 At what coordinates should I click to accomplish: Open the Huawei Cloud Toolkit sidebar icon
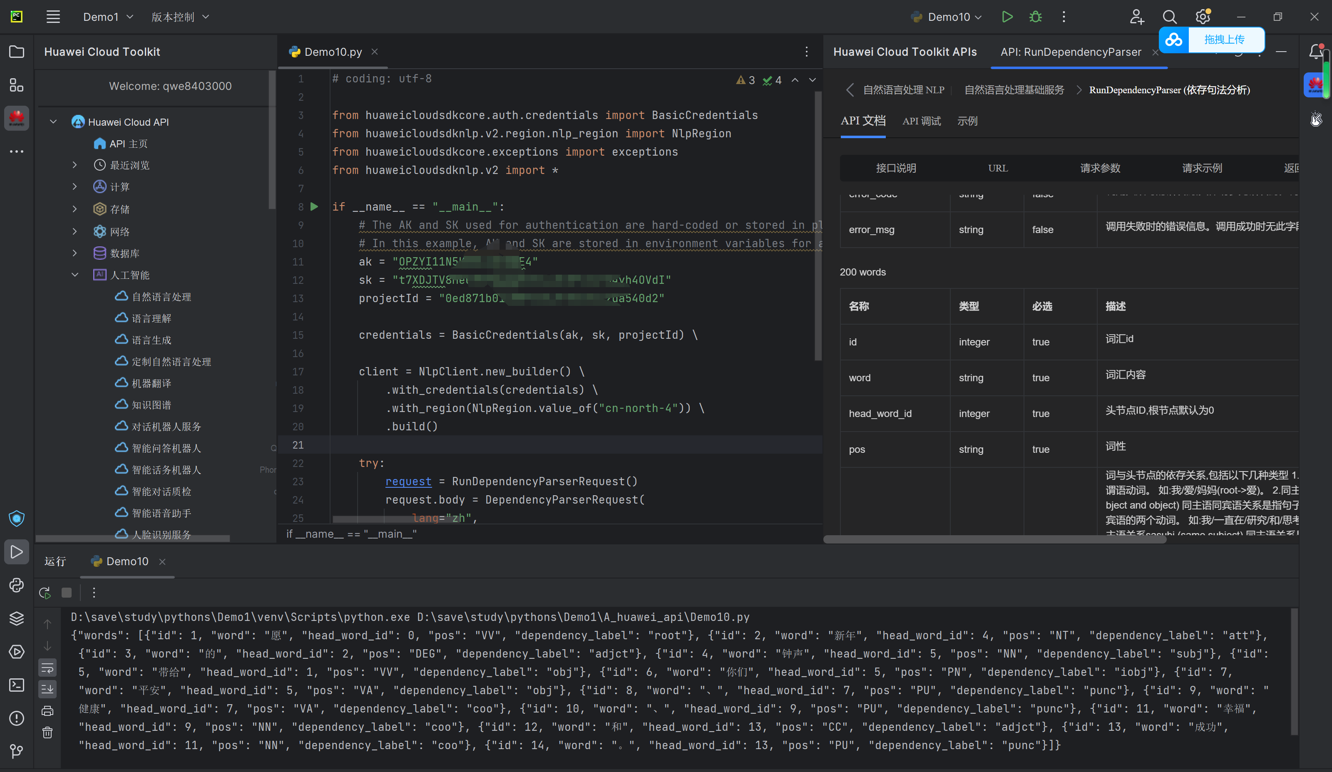(x=16, y=117)
